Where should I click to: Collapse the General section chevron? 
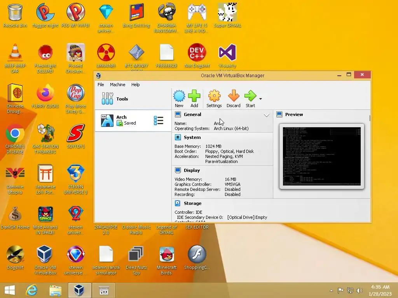(x=266, y=115)
